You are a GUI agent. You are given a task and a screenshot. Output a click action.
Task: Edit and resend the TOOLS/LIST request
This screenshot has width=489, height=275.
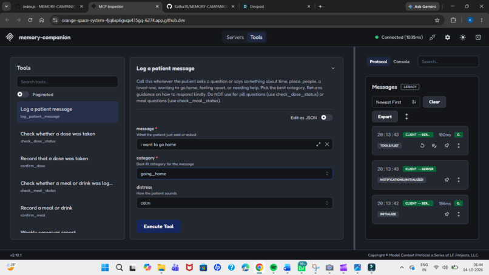434,146
